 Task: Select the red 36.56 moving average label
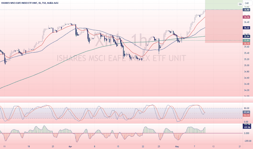point(246,17)
